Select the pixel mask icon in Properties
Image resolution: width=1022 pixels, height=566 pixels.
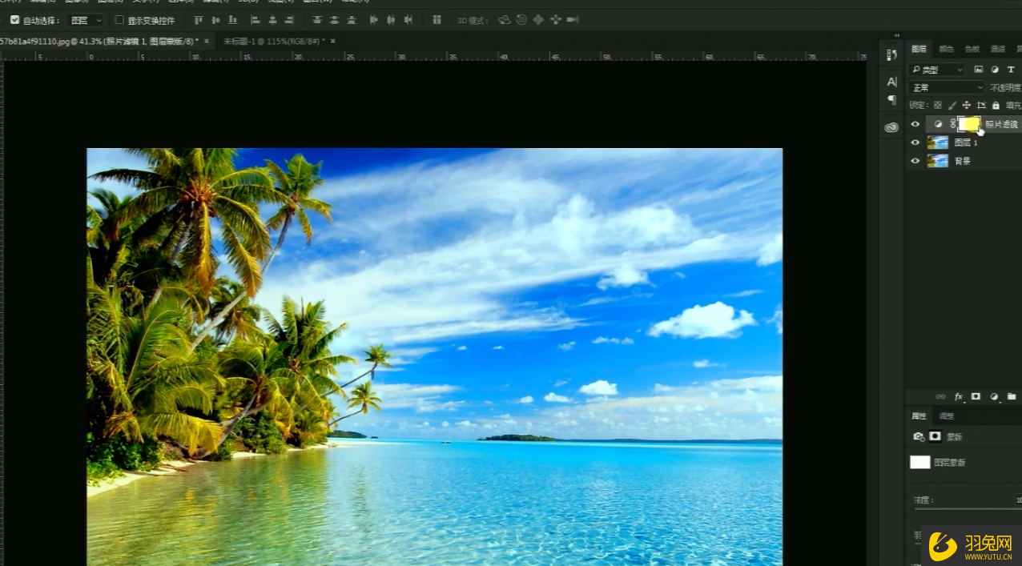tap(935, 436)
